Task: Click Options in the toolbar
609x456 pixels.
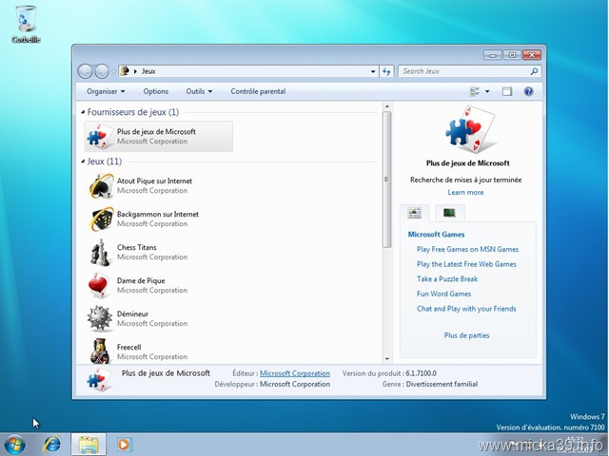Action: pyautogui.click(x=156, y=91)
